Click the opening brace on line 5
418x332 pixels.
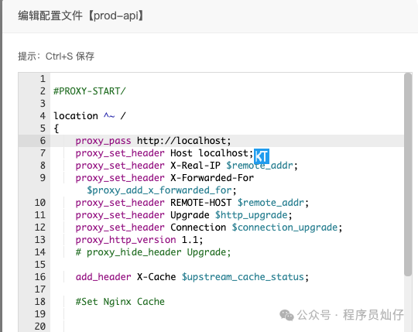(x=57, y=128)
